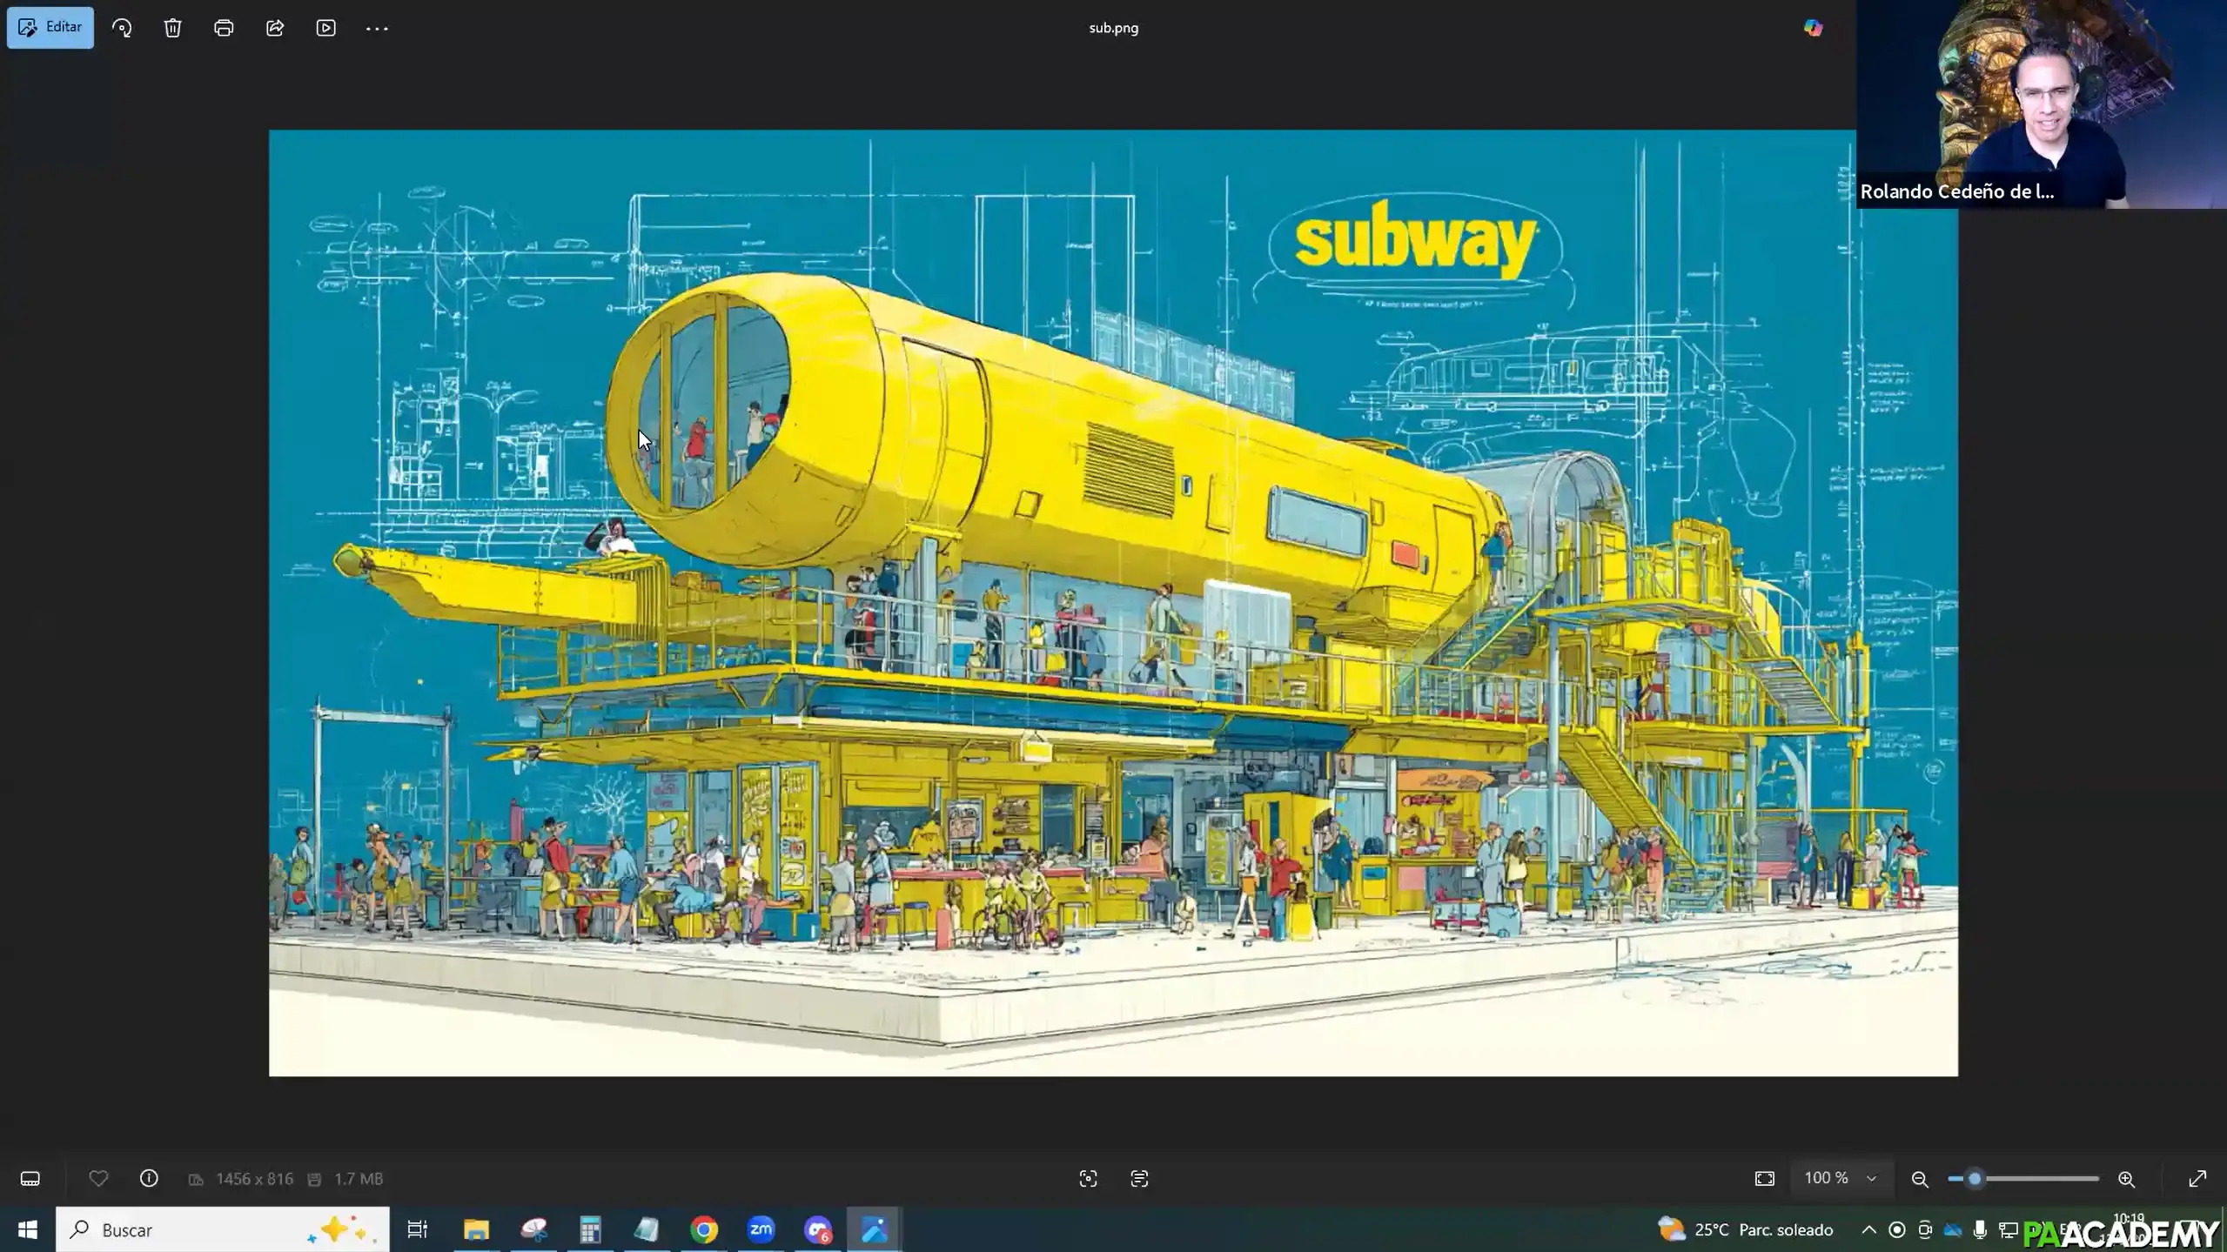Screen dimensions: 2227x1252
Task: Show file info with the info icon
Action: 149,1179
